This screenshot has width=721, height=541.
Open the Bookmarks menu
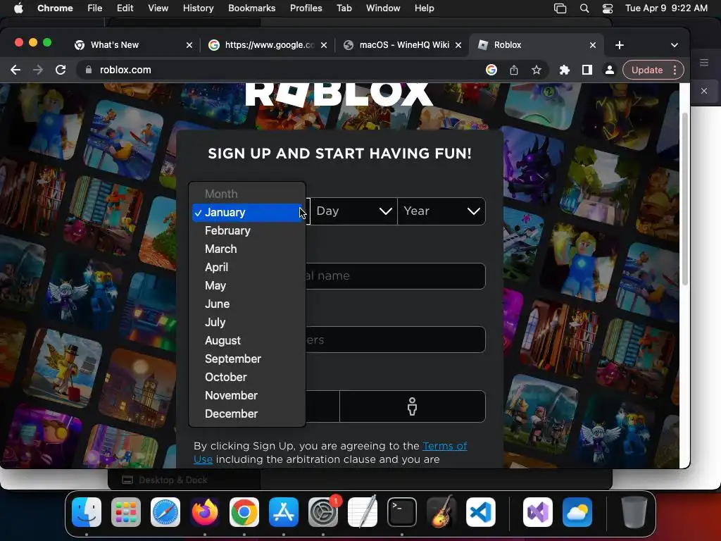[251, 8]
